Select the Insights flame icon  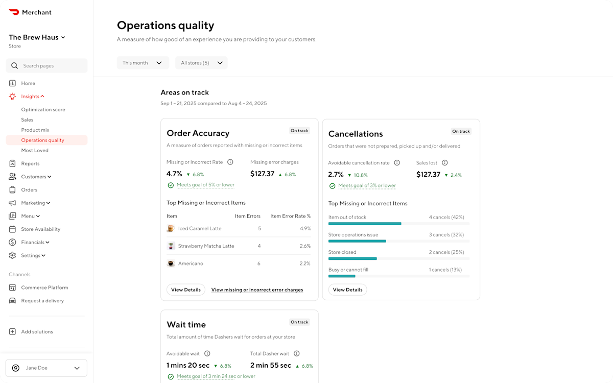12,96
